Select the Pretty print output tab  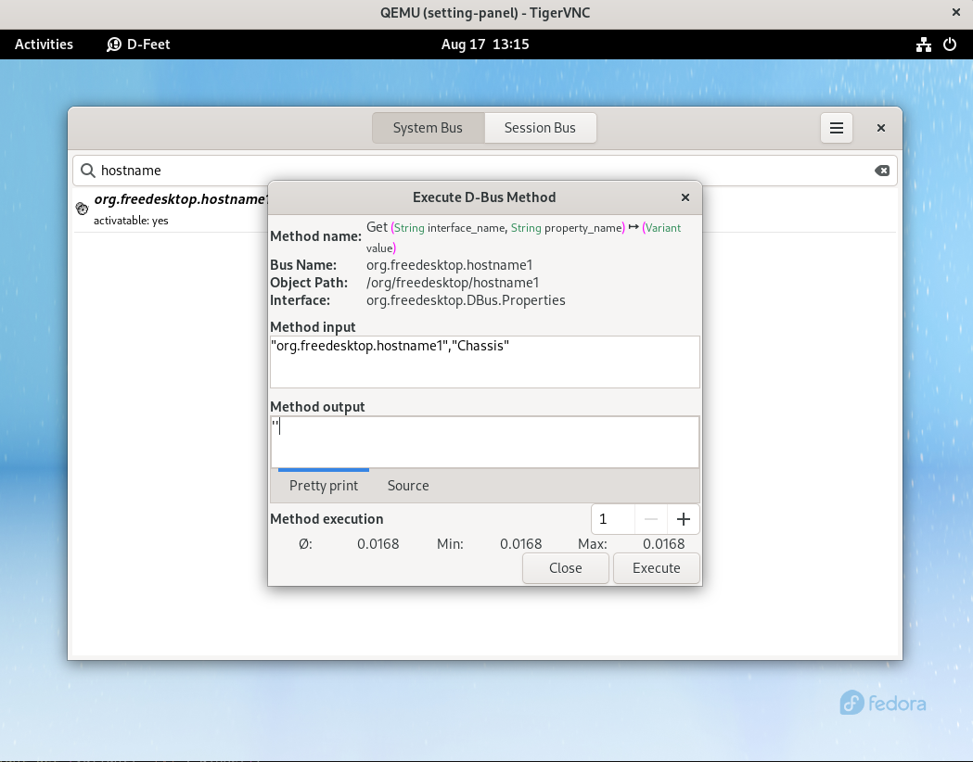[x=324, y=486]
